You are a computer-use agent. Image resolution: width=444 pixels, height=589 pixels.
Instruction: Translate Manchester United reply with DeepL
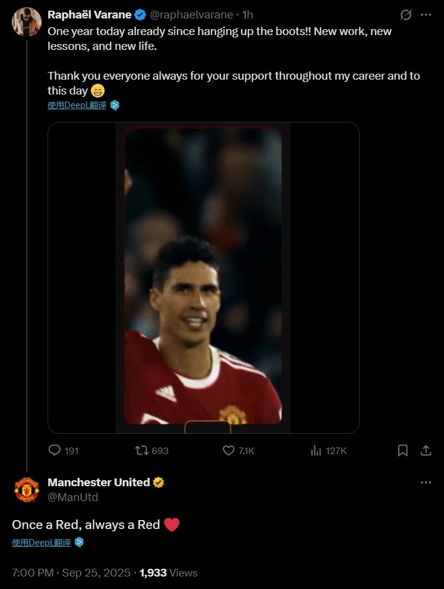click(42, 543)
